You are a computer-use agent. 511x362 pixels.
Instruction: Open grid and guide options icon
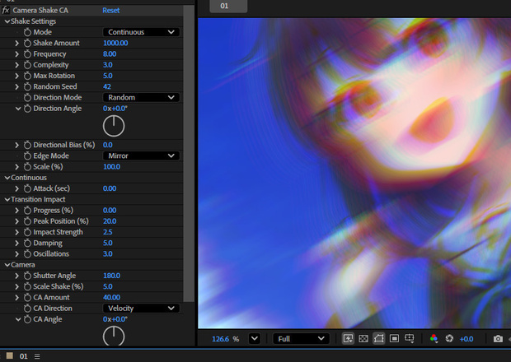pyautogui.click(x=410, y=339)
